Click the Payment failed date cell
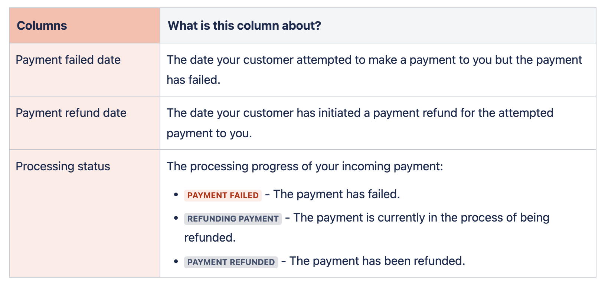This screenshot has width=605, height=285. point(85,70)
